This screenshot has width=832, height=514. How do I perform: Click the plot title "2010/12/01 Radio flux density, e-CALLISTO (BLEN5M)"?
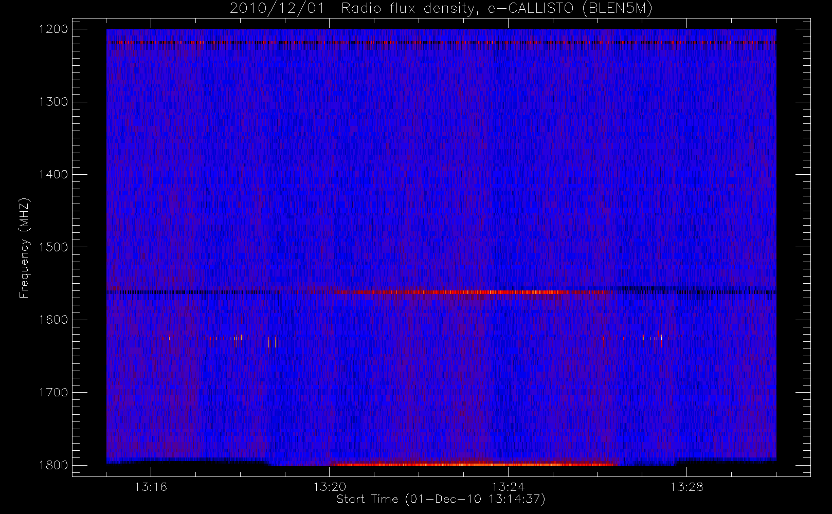[441, 9]
